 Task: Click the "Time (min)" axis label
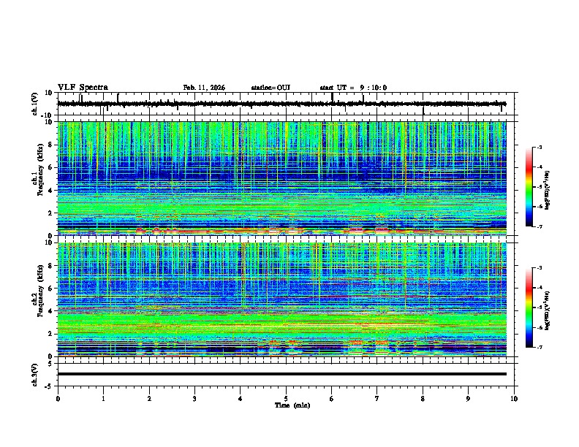pyautogui.click(x=292, y=405)
